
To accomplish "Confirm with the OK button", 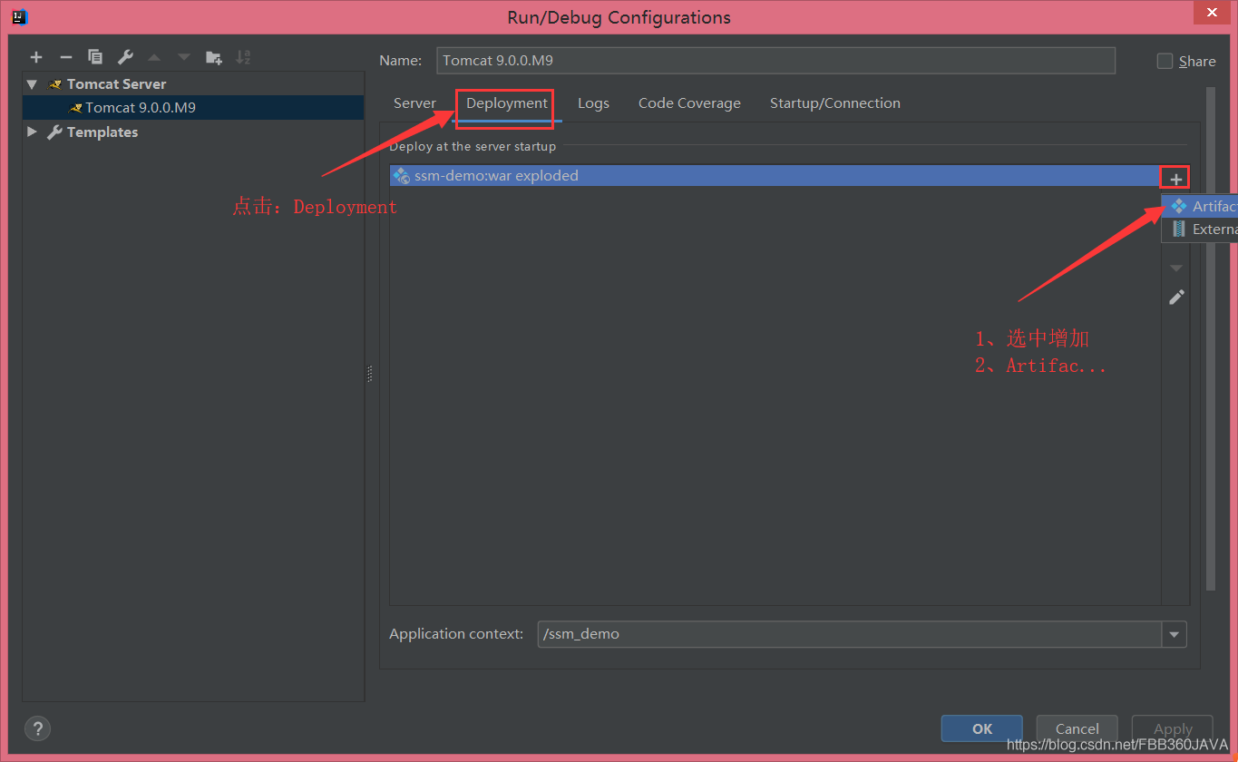I will (982, 728).
